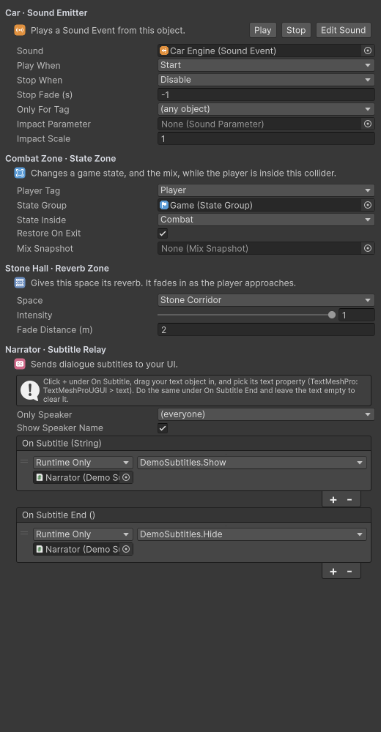Image resolution: width=381 pixels, height=732 pixels.
Task: Open the DemoSubtitles.Hide function dropdown
Action: point(251,534)
